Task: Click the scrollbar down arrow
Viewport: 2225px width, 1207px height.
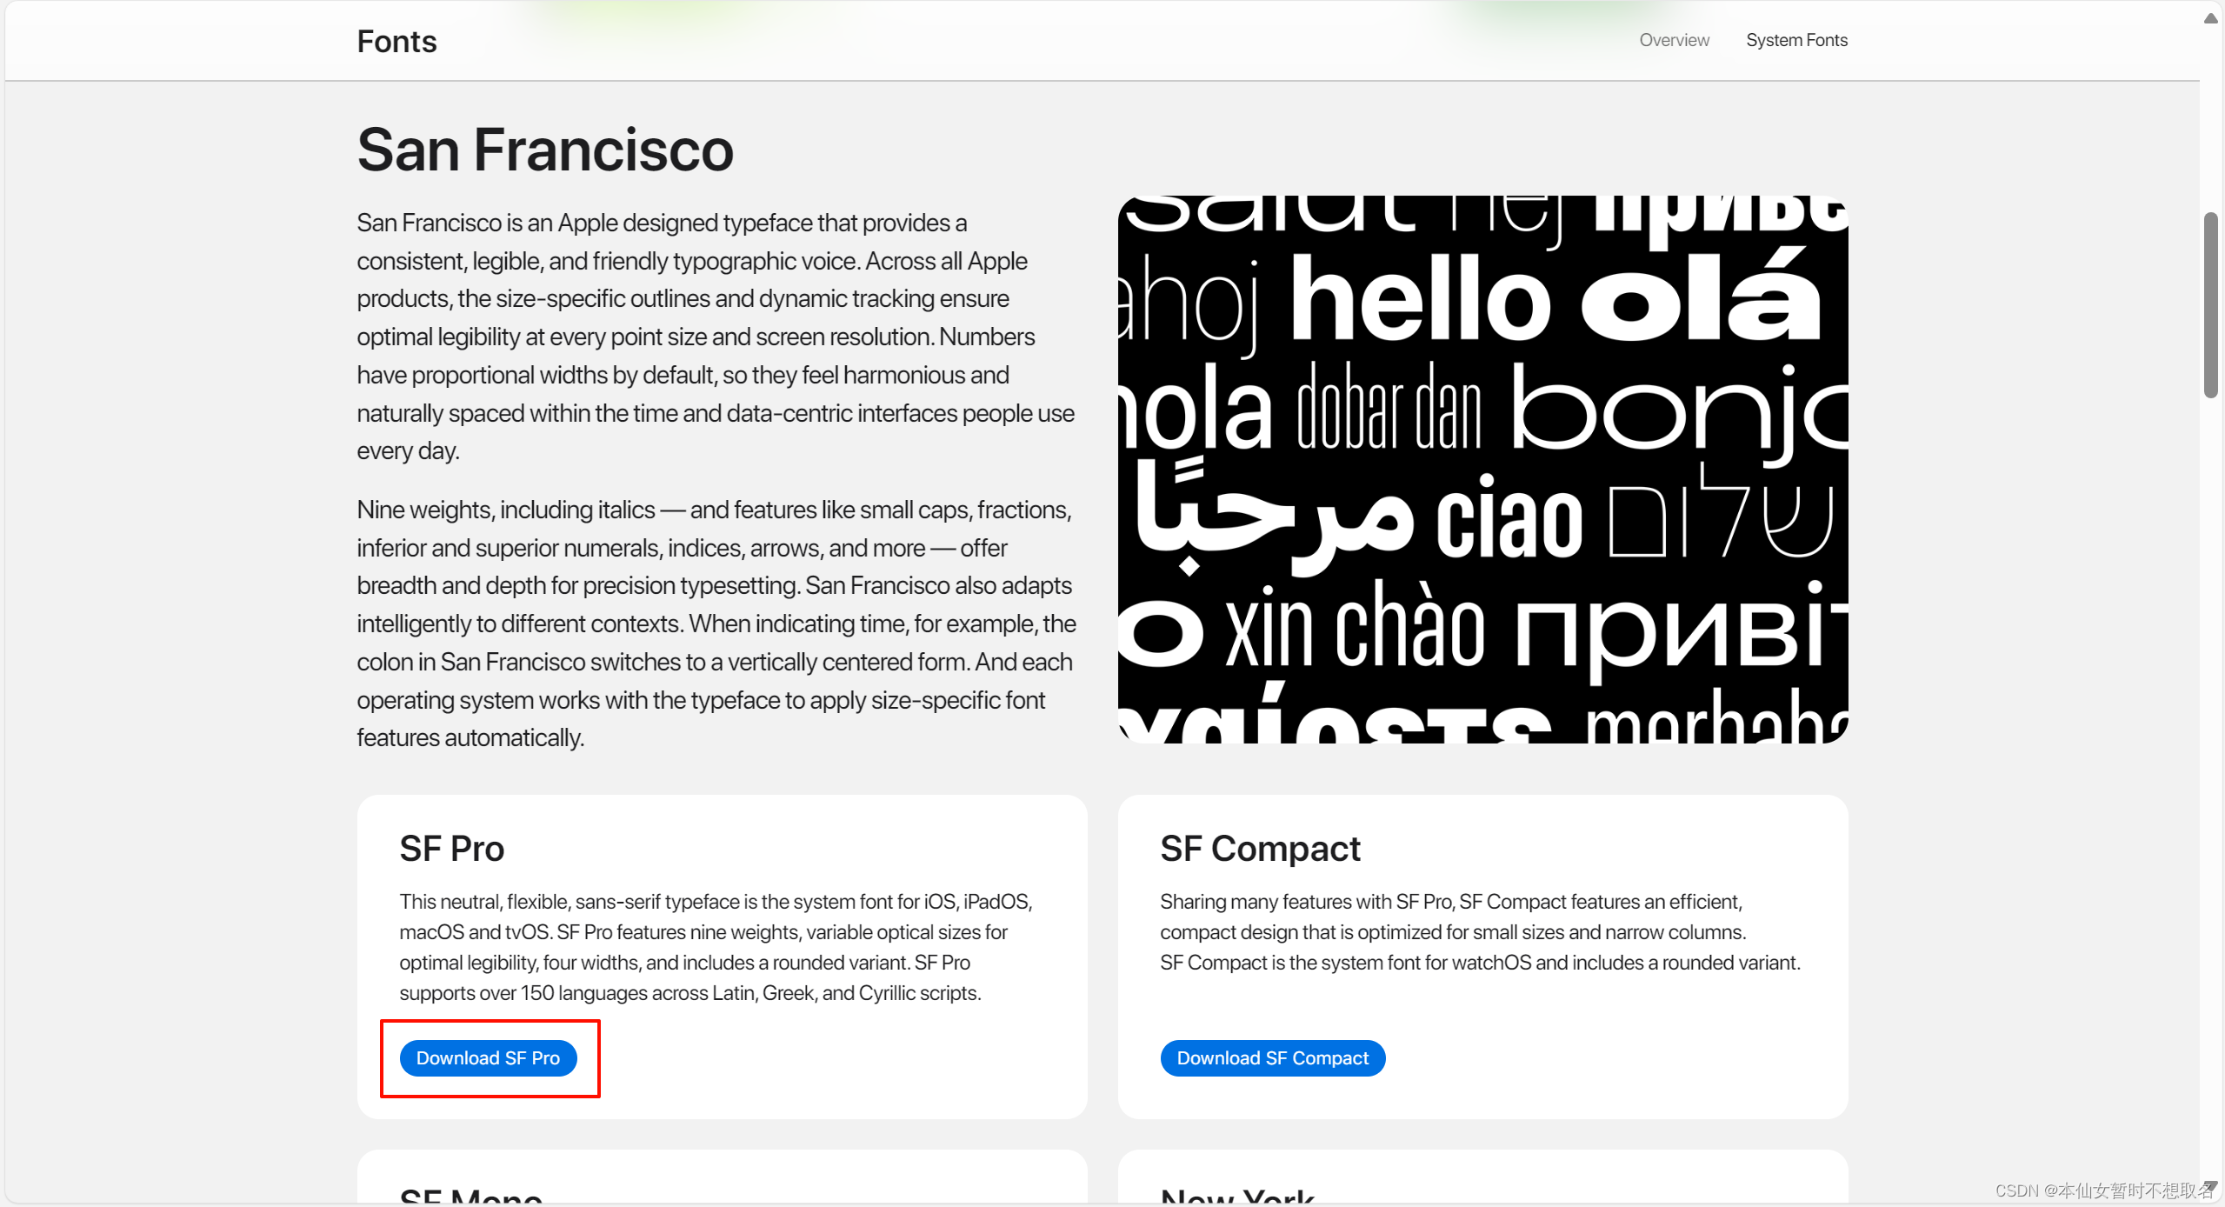Action: tap(2210, 1188)
